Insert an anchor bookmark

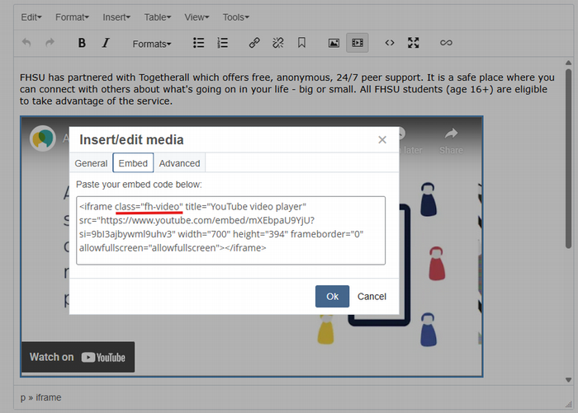click(301, 43)
